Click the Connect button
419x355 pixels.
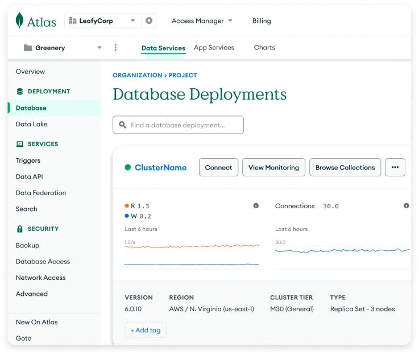pyautogui.click(x=218, y=167)
